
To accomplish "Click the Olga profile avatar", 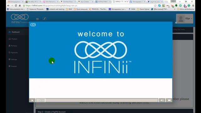I will (x=181, y=19).
